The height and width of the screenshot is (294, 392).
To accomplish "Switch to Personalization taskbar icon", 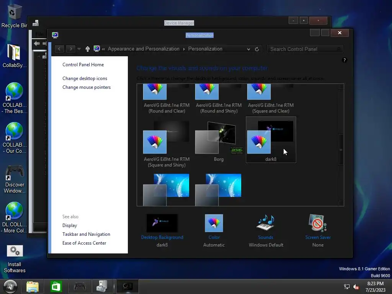I will coord(127,286).
